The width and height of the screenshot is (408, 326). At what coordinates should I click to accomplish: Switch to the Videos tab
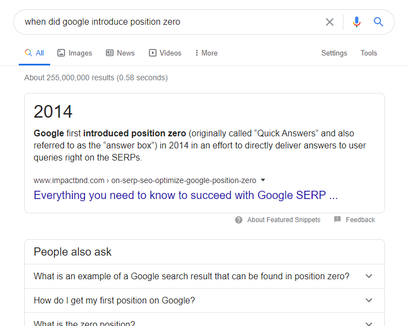pos(165,53)
